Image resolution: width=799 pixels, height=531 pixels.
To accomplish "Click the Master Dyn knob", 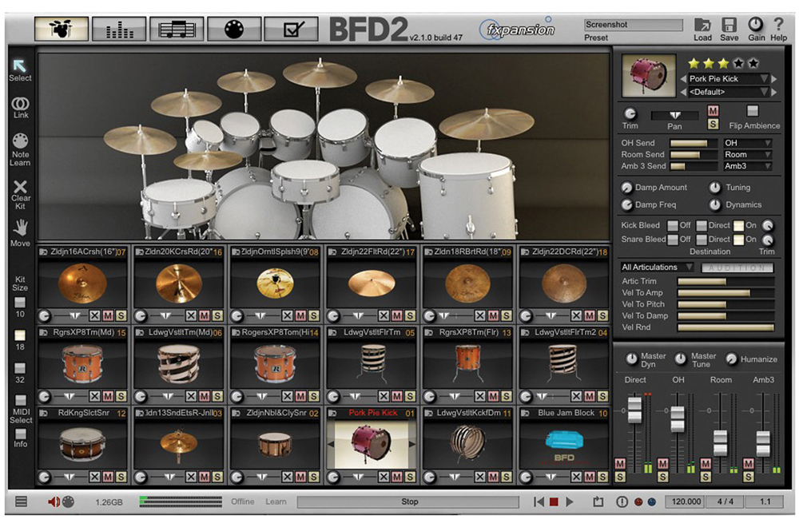I will point(631,359).
